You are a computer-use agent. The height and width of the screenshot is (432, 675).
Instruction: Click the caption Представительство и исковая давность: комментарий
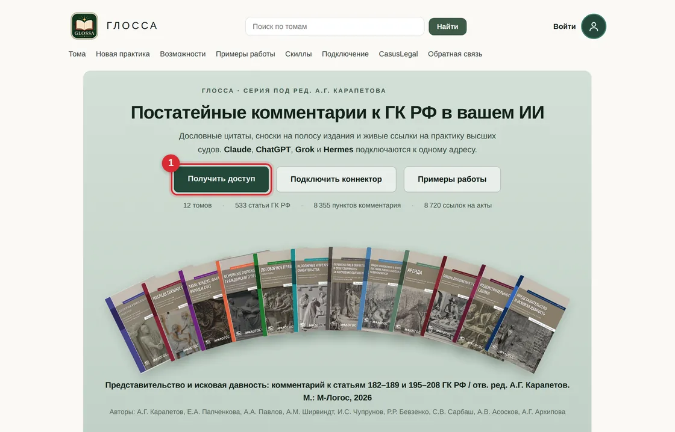coord(337,391)
